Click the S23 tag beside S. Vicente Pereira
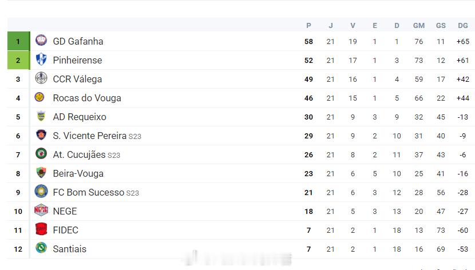The width and height of the screenshot is (475, 270). click(x=134, y=137)
